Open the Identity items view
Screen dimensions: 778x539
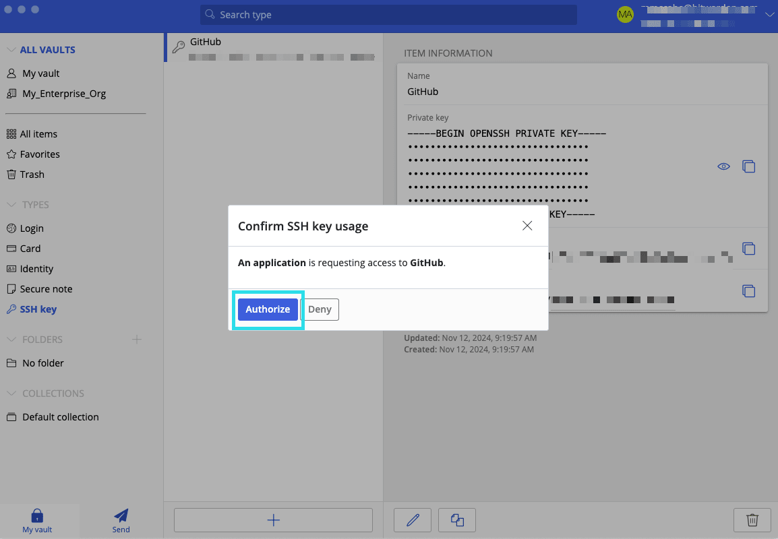(35, 268)
